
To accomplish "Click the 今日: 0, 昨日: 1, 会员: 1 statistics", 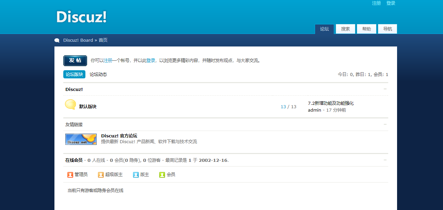I will [x=363, y=74].
